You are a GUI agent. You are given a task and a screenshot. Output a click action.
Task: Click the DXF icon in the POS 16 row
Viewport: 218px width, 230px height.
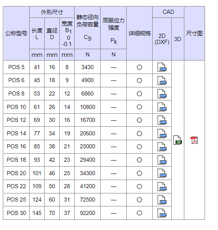click(x=162, y=147)
